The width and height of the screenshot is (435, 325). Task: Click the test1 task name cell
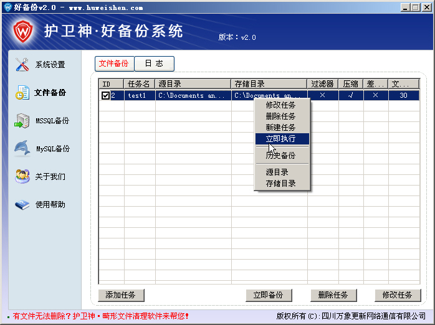[140, 96]
